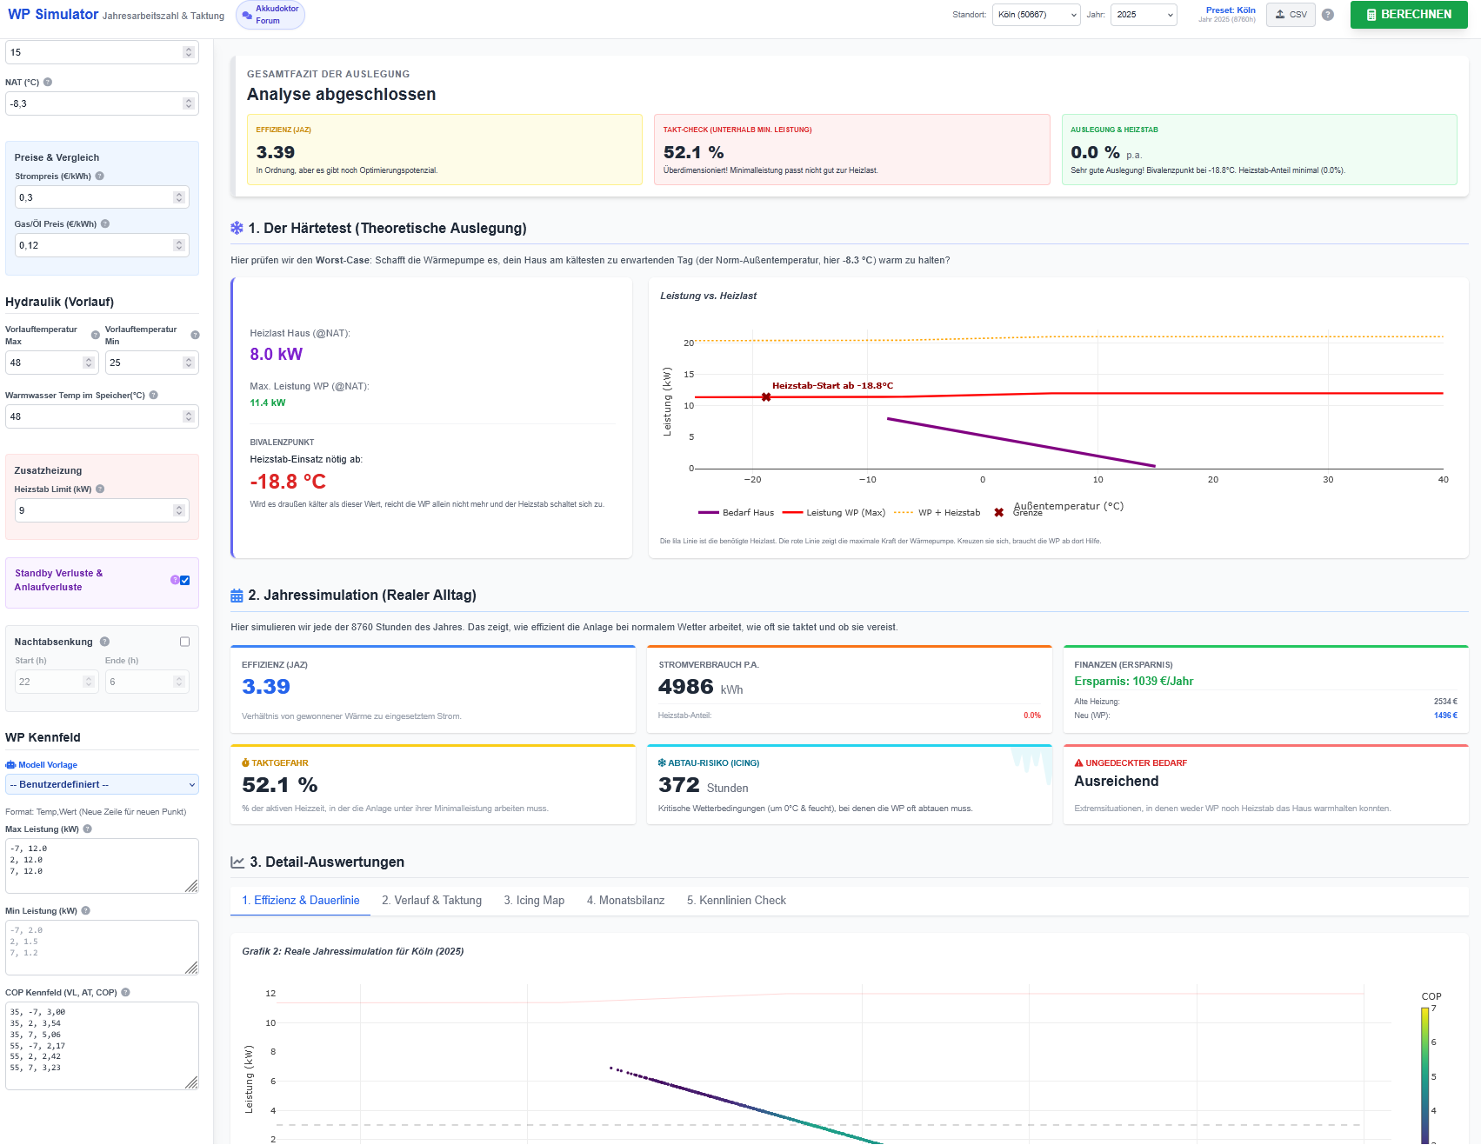This screenshot has width=1481, height=1145.
Task: Open the Akkudoktor Forum link
Action: tap(270, 15)
